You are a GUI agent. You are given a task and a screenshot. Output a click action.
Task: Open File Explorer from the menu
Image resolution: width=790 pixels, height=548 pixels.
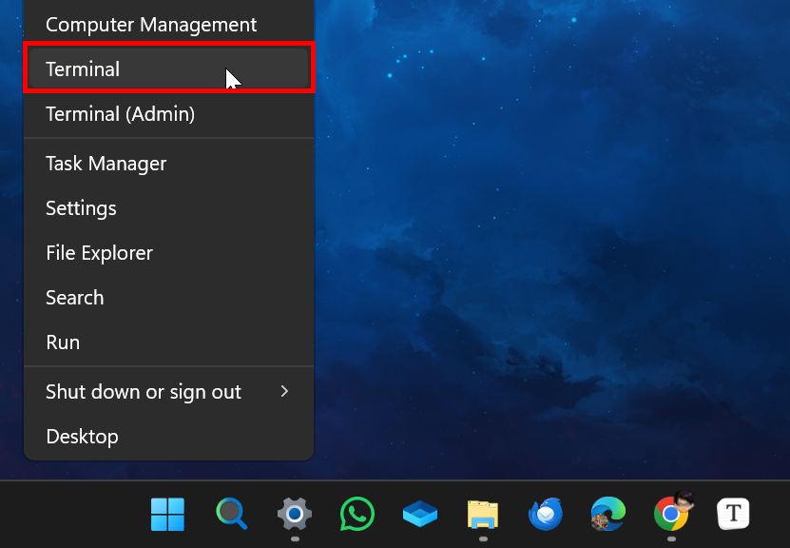[168, 252]
